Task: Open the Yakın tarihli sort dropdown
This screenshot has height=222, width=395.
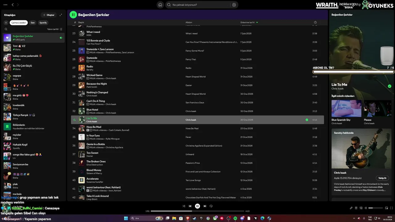Action: (x=55, y=29)
